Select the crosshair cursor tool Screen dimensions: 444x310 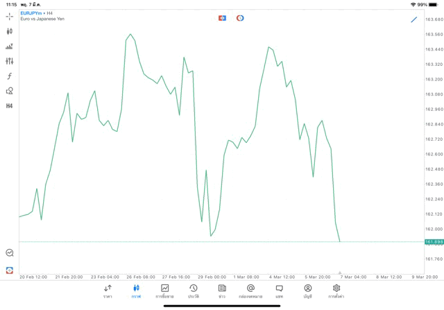pos(10,16)
